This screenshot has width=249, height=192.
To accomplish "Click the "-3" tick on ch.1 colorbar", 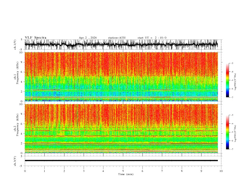I will point(232,63).
